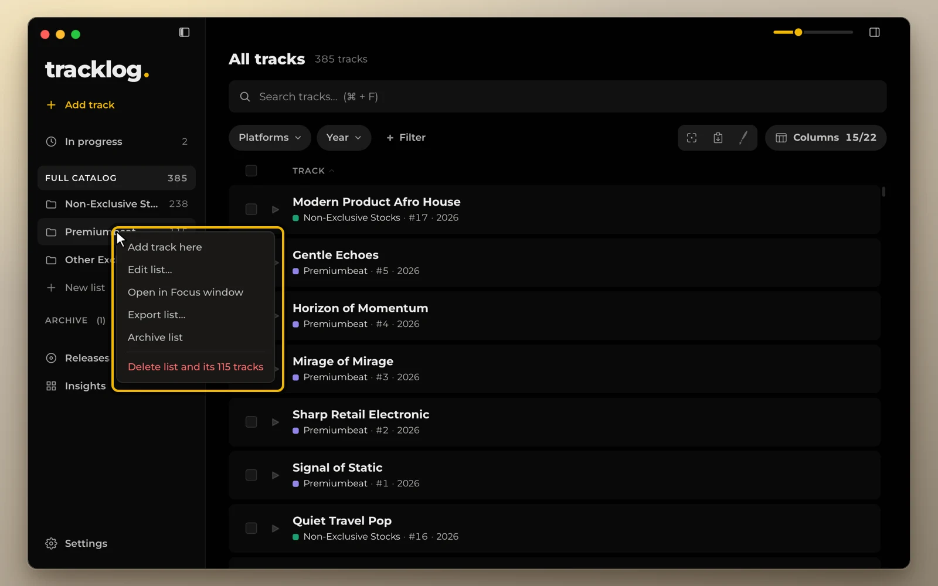The width and height of the screenshot is (938, 586).
Task: Play the Sharp Retail Electronic track
Action: point(275,423)
